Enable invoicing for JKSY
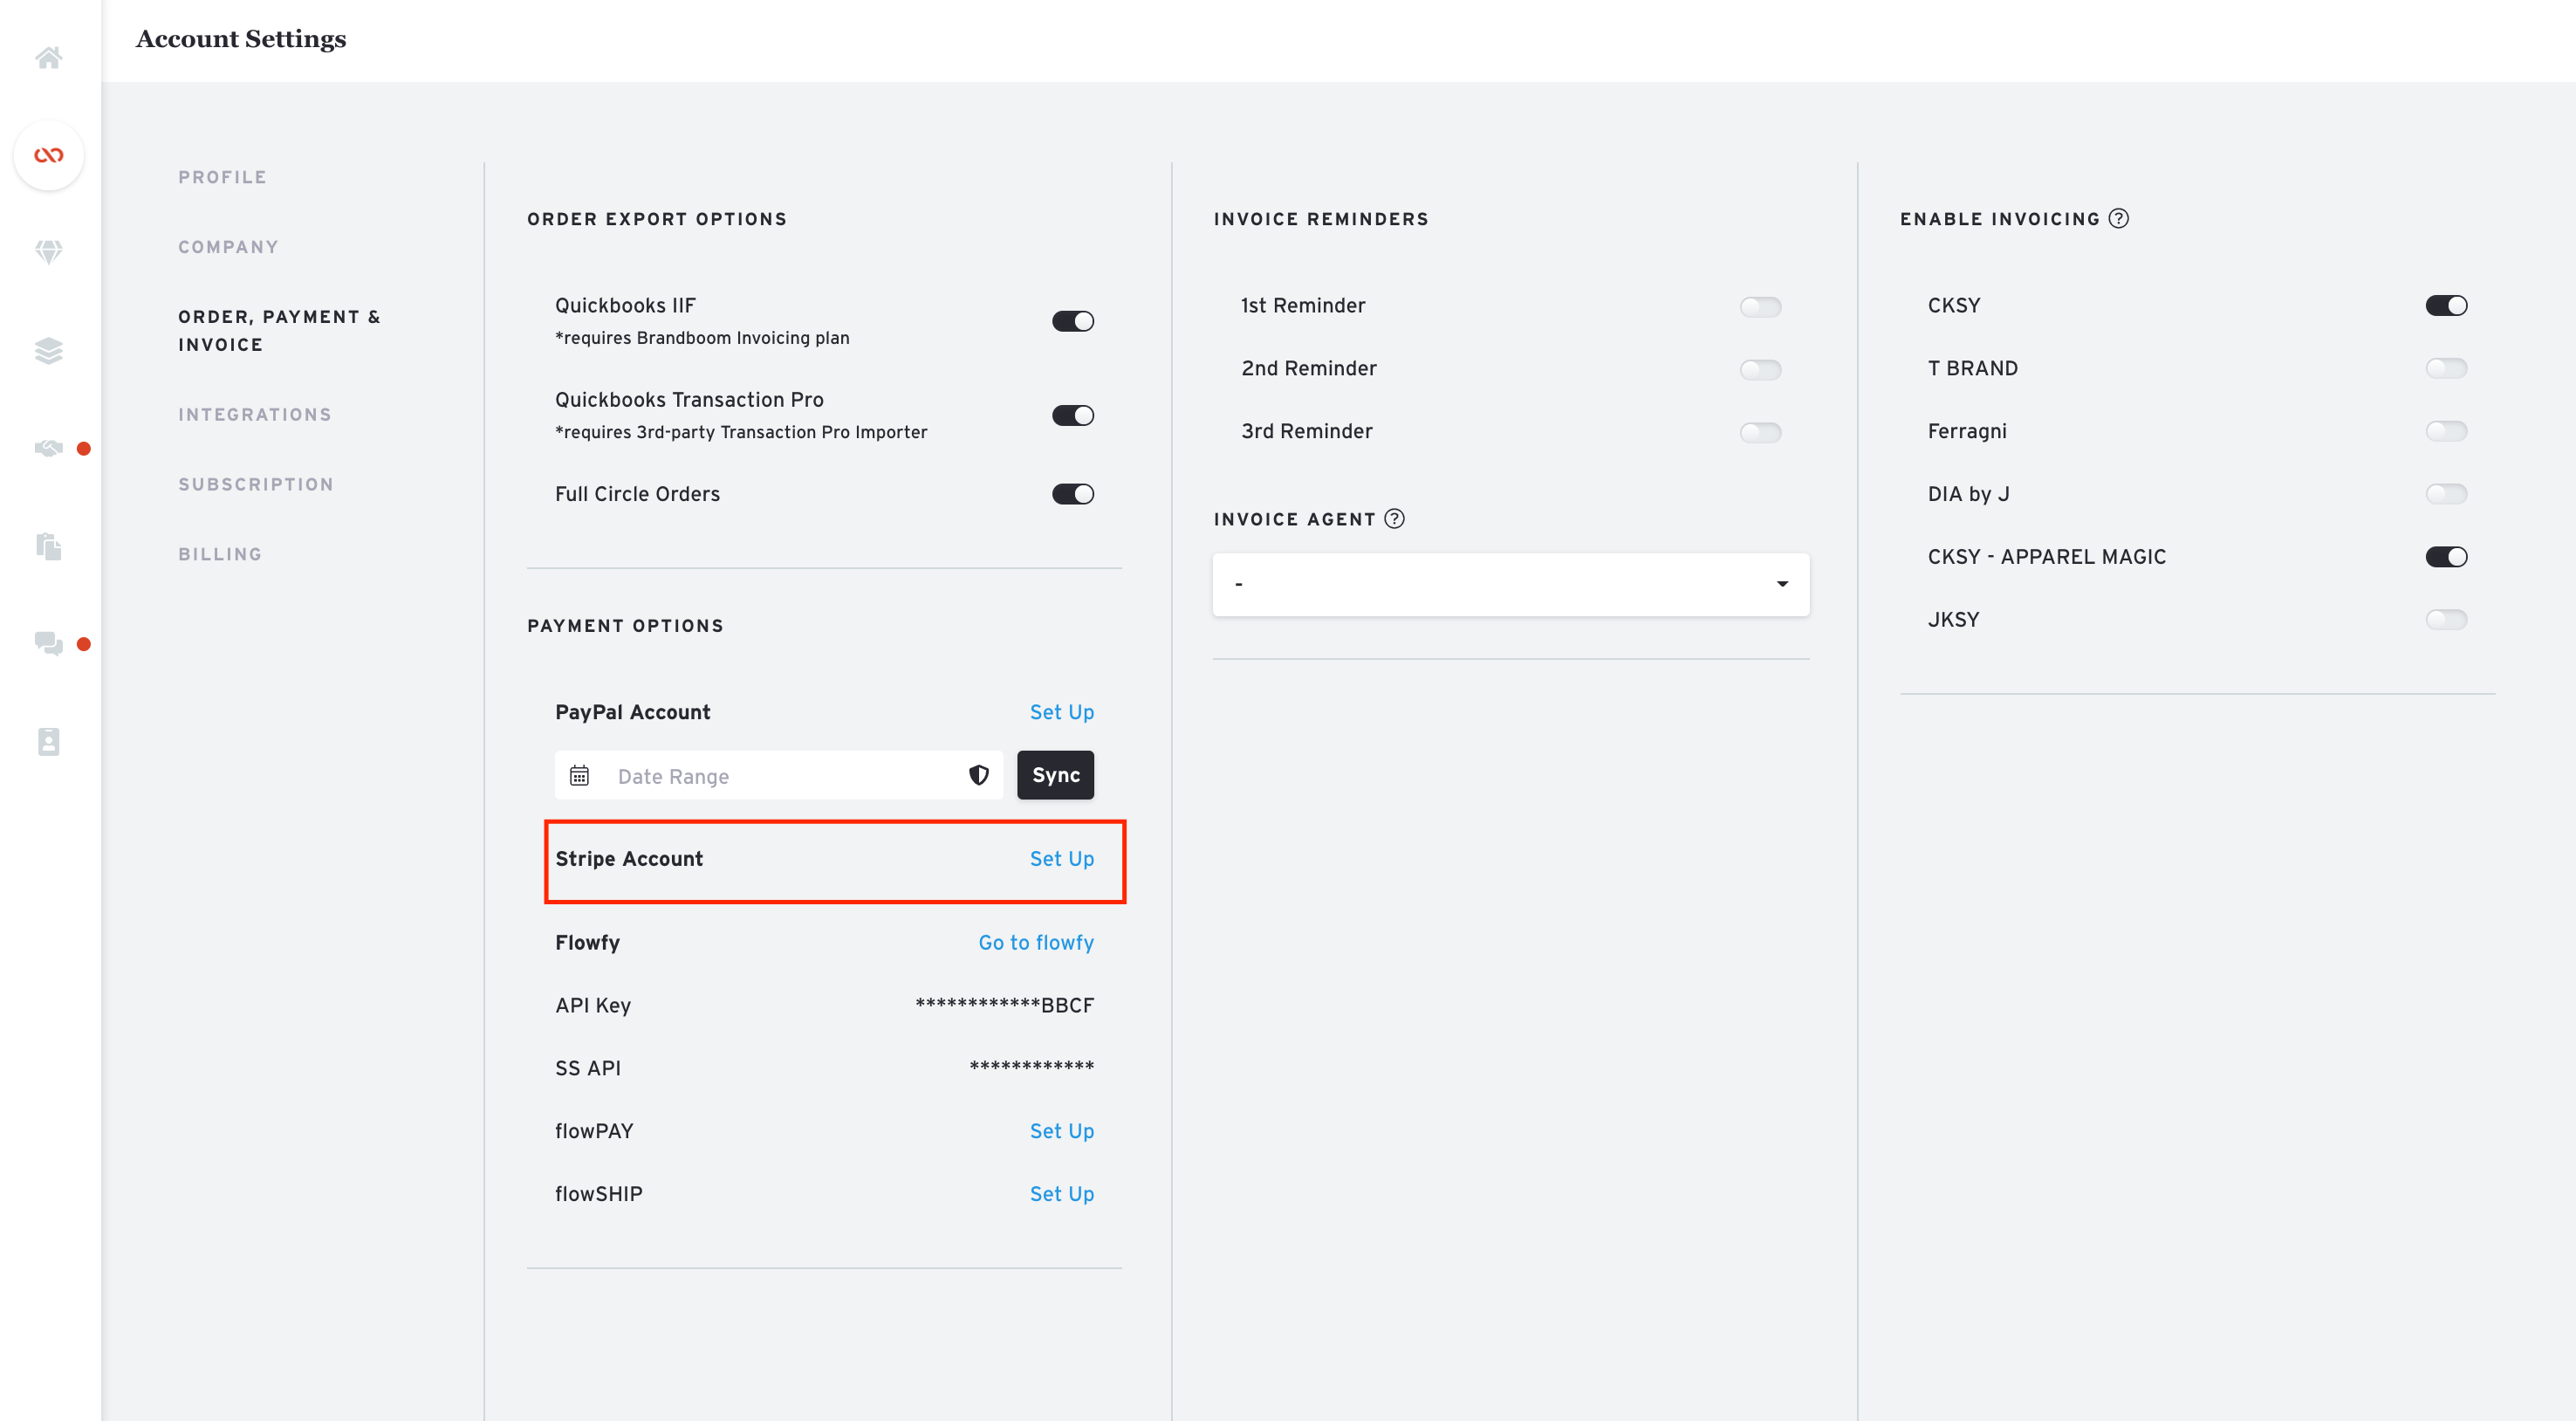 click(x=2446, y=620)
